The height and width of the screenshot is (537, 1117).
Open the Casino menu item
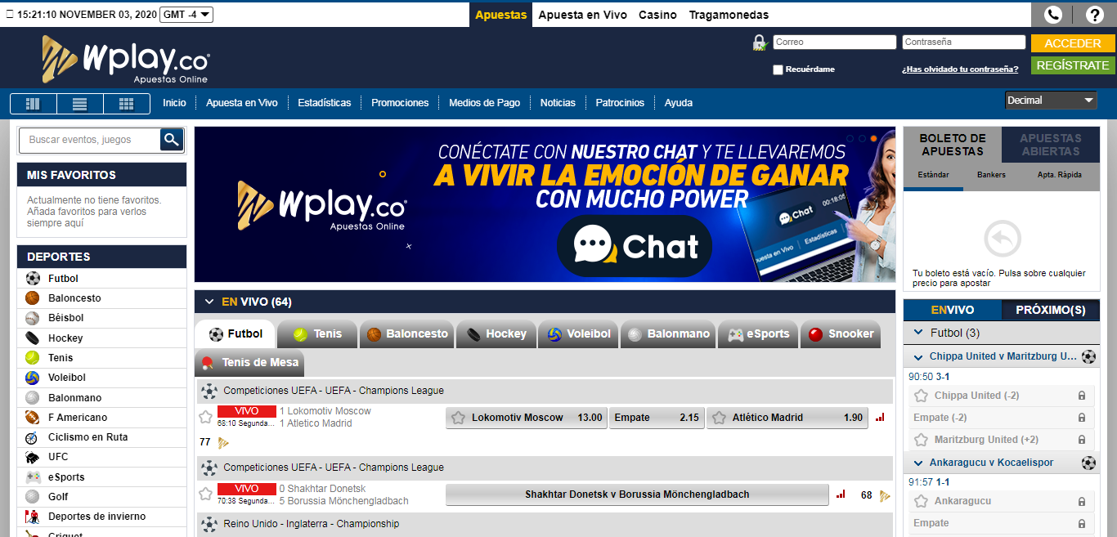(x=657, y=15)
